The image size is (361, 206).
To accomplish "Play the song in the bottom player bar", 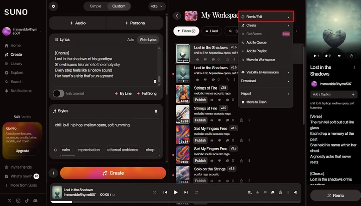I will pyautogui.click(x=175, y=192).
